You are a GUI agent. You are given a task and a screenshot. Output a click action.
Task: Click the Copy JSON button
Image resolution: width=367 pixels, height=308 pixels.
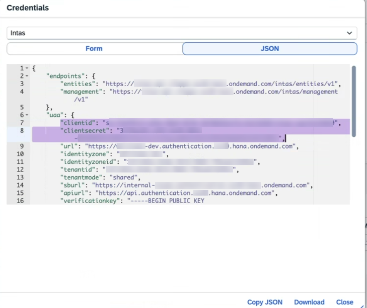[265, 302]
